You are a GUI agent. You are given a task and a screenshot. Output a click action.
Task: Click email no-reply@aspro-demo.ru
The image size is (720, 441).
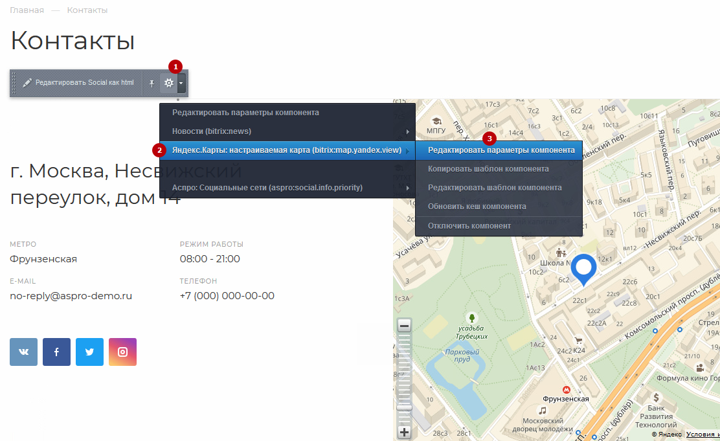click(71, 296)
